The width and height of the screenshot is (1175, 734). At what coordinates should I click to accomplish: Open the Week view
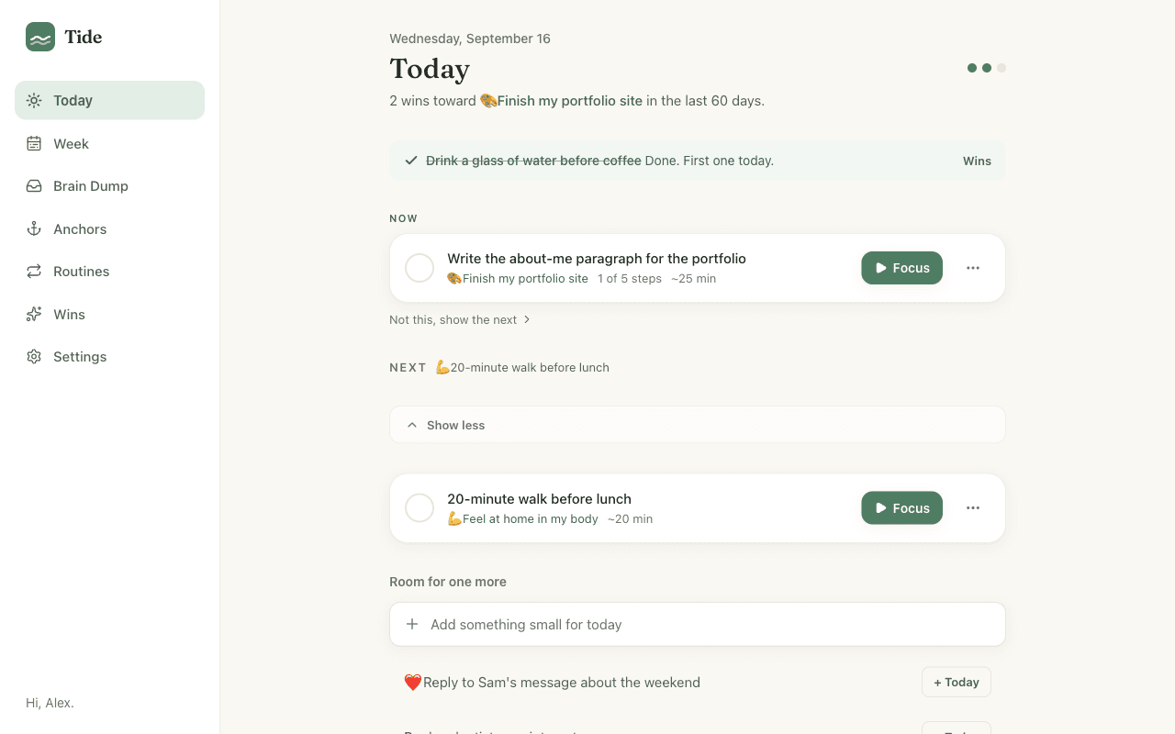pos(109,143)
